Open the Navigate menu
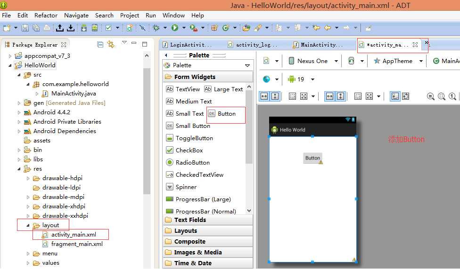The width and height of the screenshot is (460, 269). pos(76,16)
